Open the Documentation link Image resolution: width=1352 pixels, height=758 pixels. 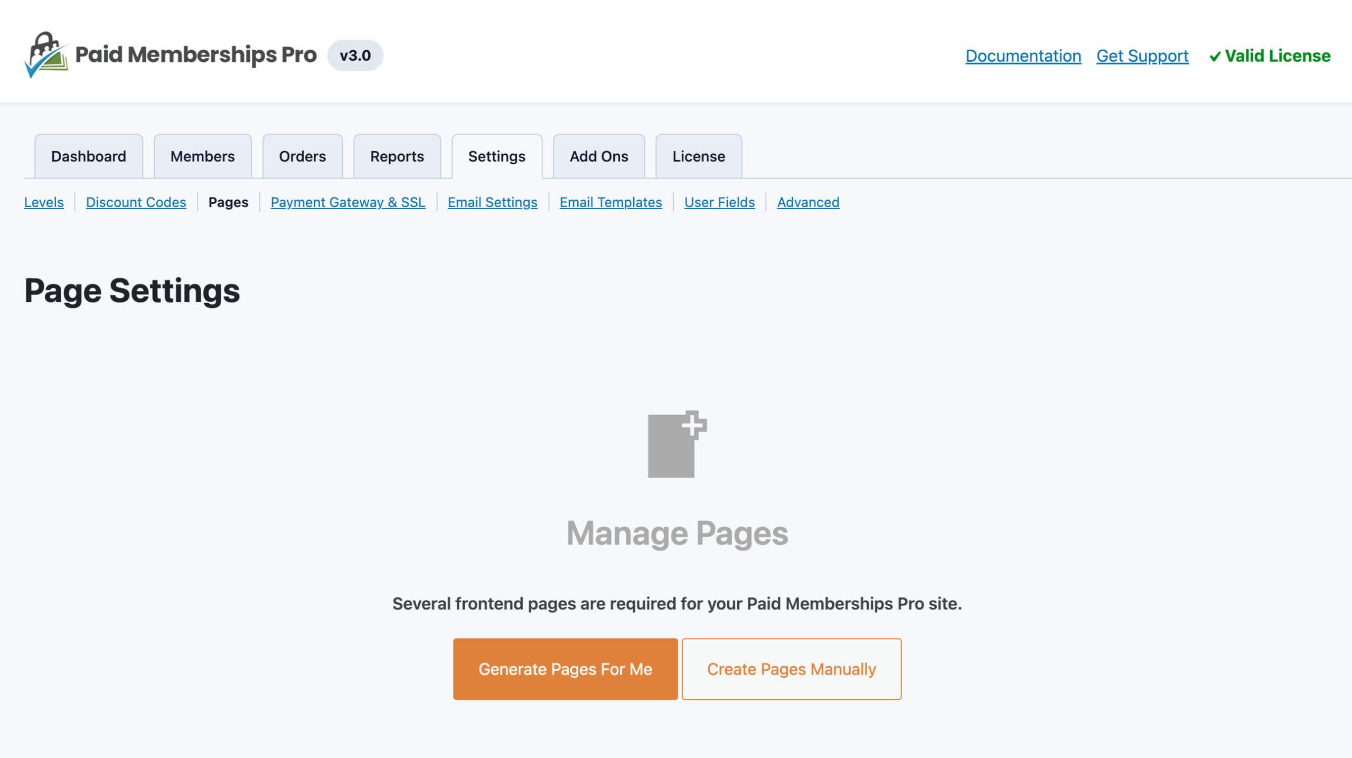click(x=1024, y=55)
